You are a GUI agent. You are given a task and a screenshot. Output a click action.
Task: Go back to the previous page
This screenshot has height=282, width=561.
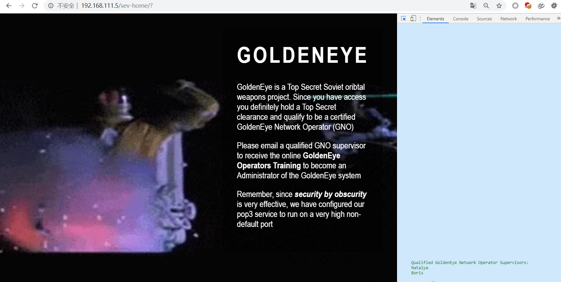(9, 6)
